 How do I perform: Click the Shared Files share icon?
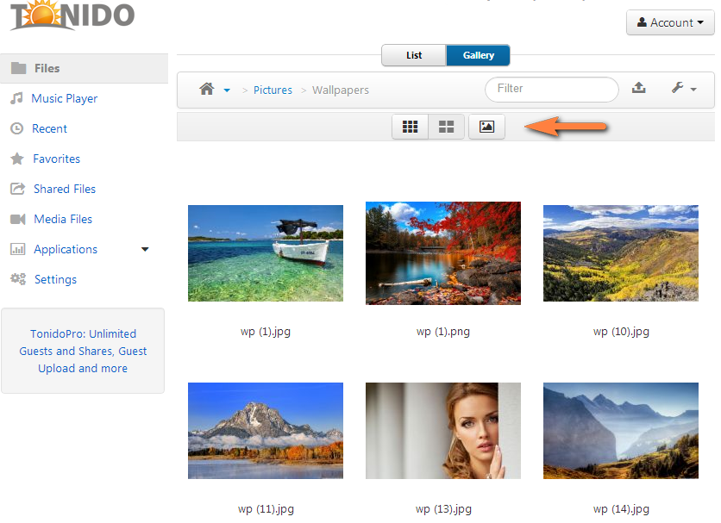(x=17, y=189)
